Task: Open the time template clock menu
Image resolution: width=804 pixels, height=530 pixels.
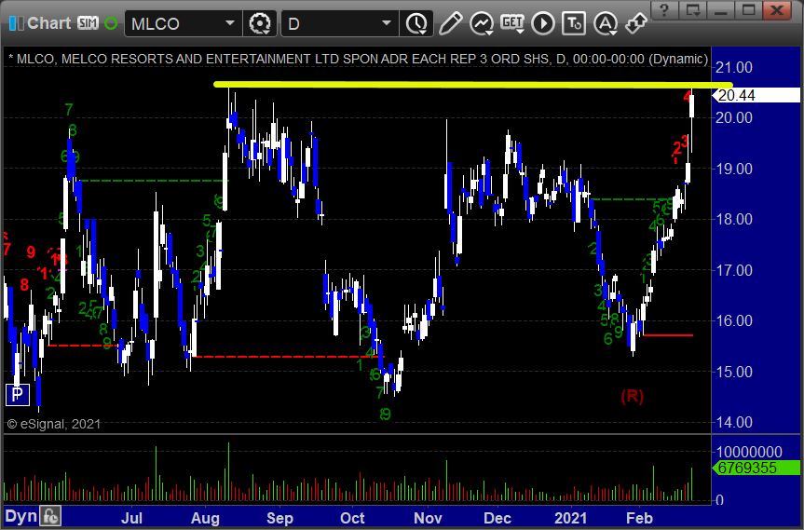Action: [416, 23]
